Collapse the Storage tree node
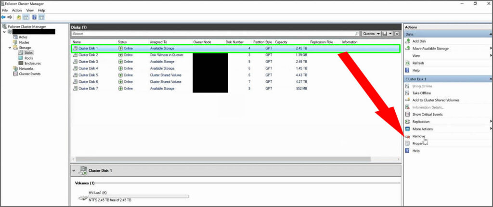493x207 pixels. 10,48
